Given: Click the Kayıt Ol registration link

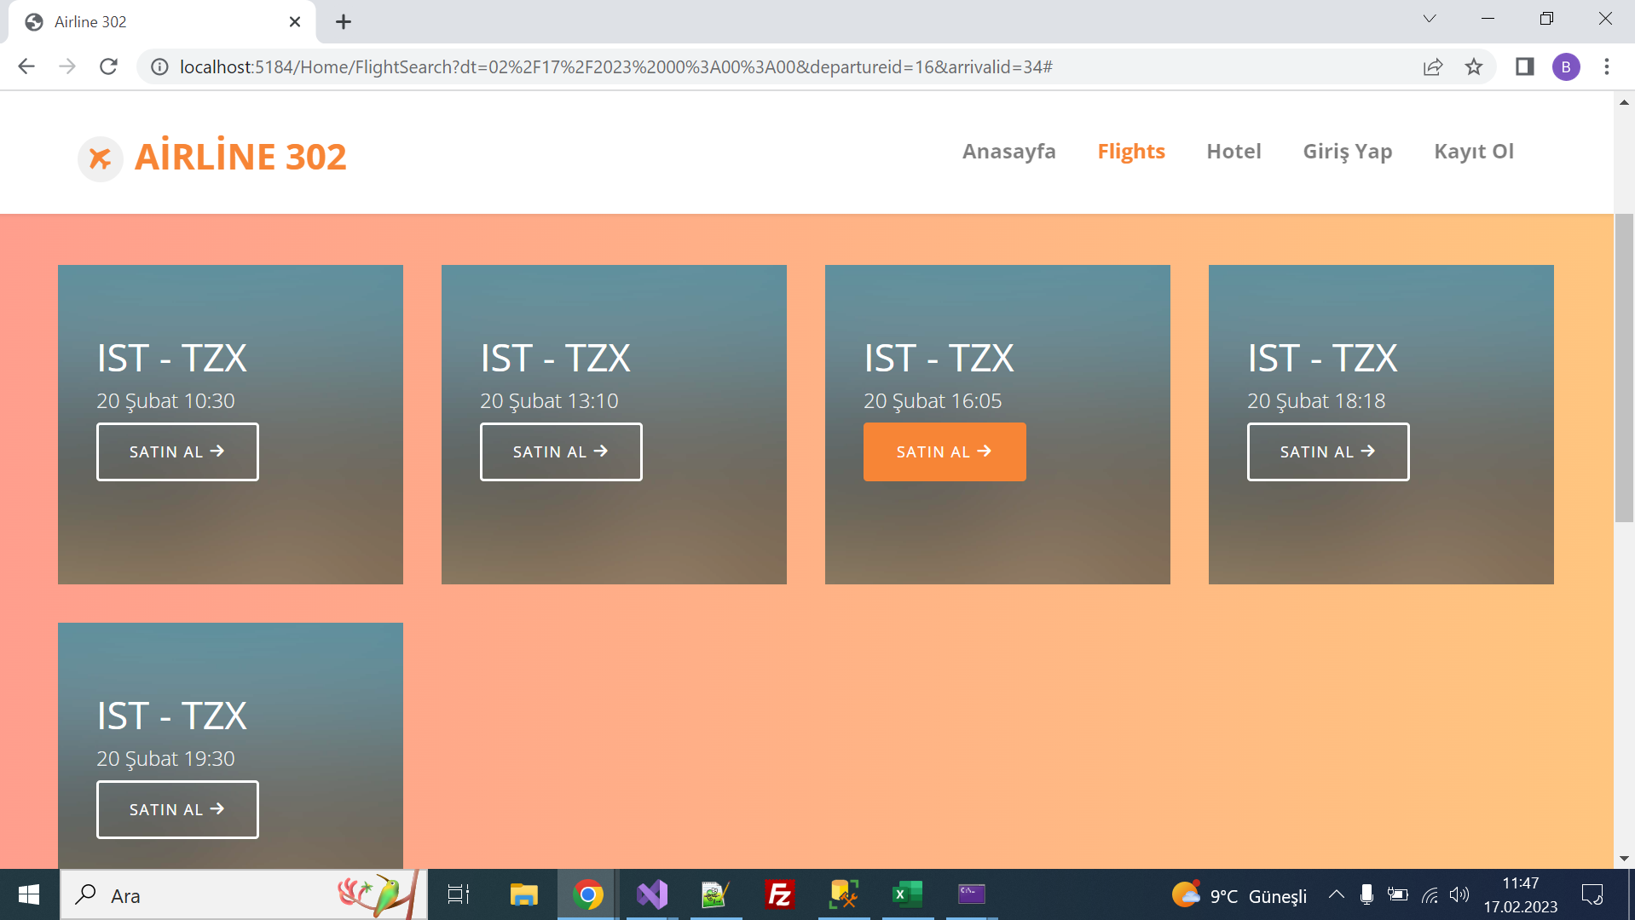Looking at the screenshot, I should coord(1474,151).
